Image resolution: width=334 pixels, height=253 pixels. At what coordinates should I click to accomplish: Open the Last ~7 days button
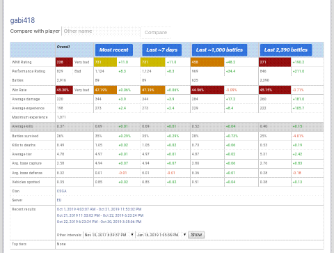coord(161,50)
